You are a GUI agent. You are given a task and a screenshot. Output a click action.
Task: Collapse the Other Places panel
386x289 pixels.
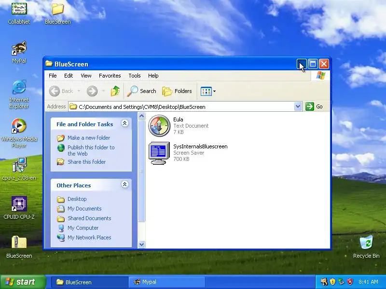125,184
